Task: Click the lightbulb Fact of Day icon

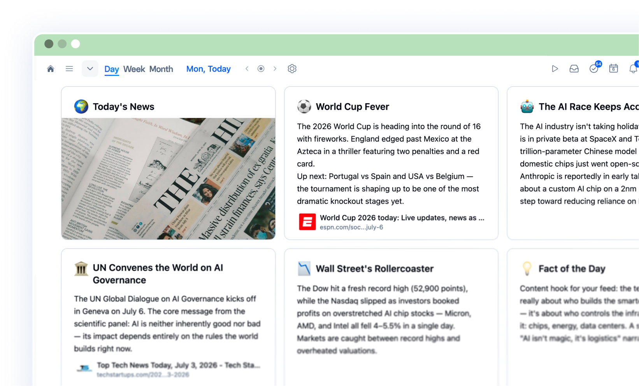Action: pyautogui.click(x=527, y=268)
